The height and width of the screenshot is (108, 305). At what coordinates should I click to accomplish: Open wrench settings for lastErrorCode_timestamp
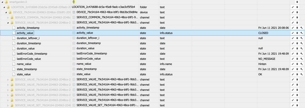point(301,54)
